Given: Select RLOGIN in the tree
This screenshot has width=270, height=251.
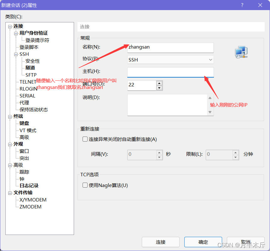Looking at the screenshot, I should (28, 89).
